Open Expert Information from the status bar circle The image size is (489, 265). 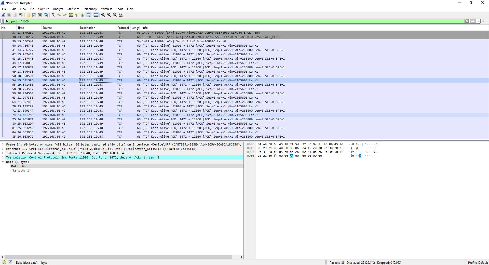[x=4, y=262]
